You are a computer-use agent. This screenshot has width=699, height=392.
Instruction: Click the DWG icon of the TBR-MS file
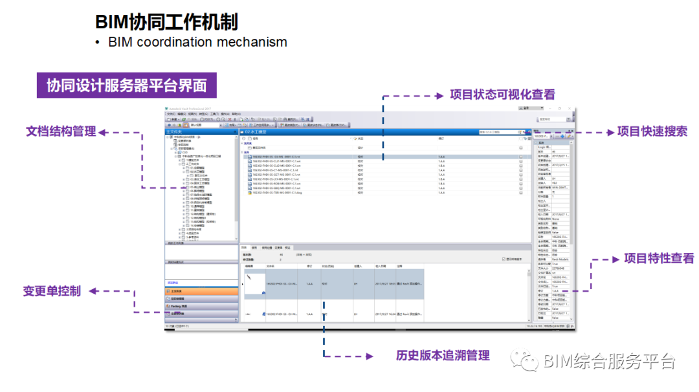[250, 192]
